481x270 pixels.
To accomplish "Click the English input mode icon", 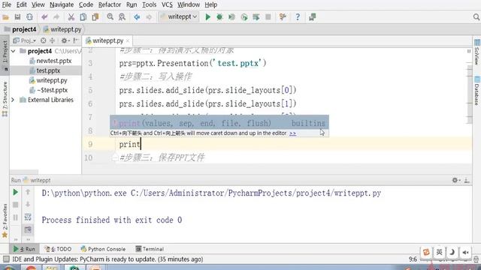I will pos(439,252).
